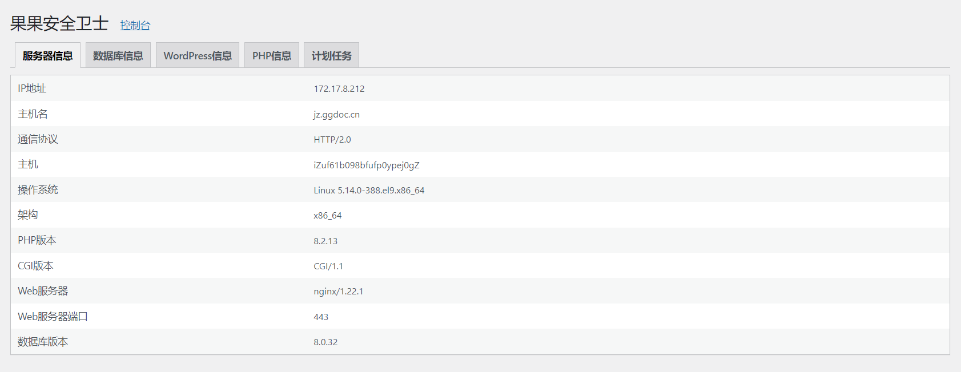Select the Linux 5.14.0-388.el9.x86_64 value

click(369, 191)
